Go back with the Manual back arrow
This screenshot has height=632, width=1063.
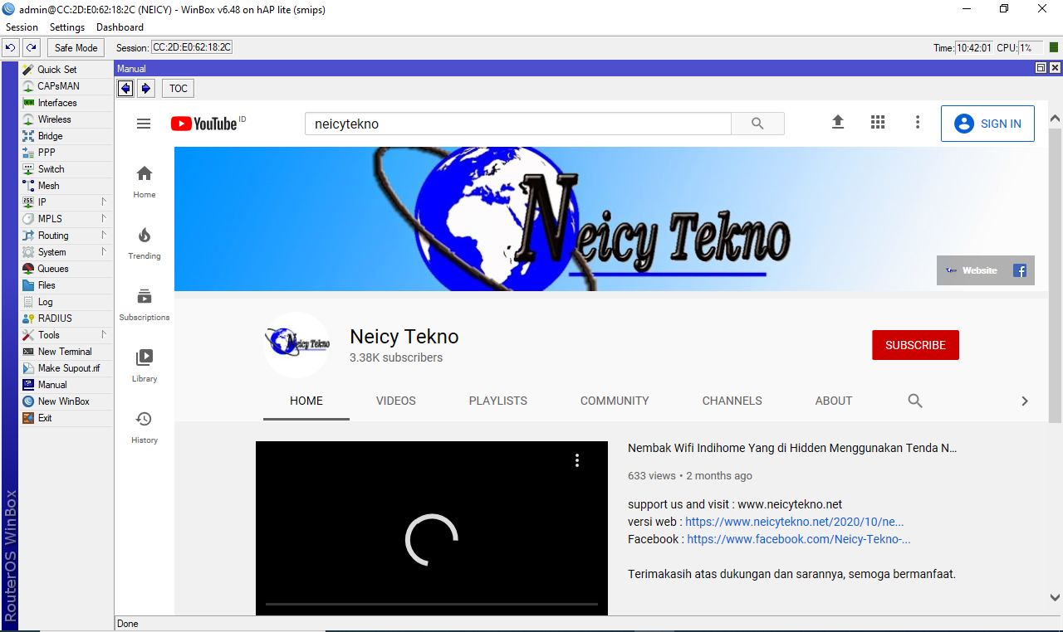pyautogui.click(x=125, y=89)
